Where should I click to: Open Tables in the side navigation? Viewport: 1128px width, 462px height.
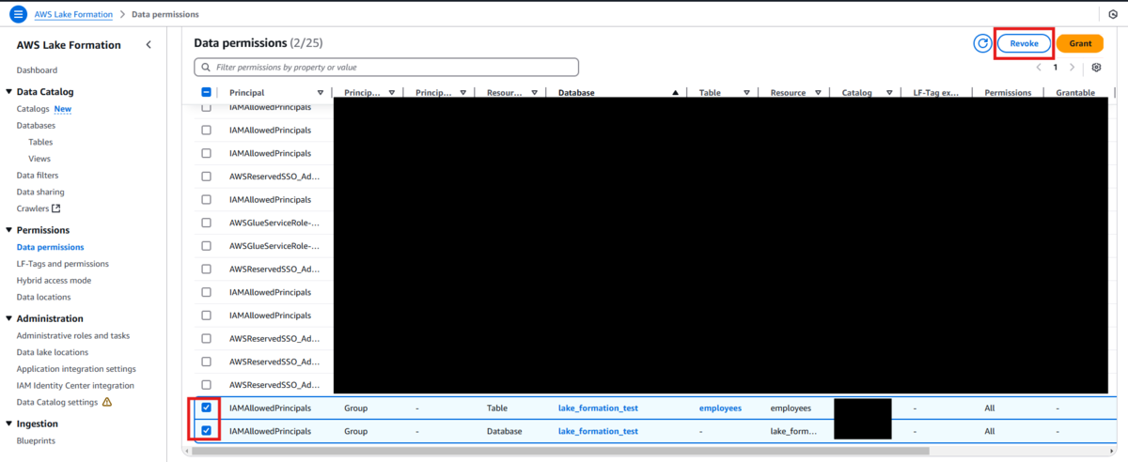click(40, 142)
